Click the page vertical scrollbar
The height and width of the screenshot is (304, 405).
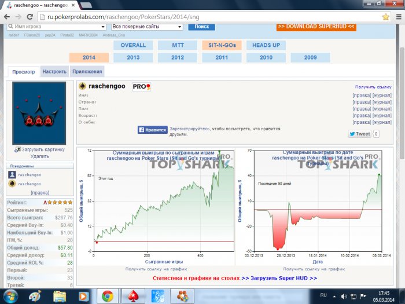402,104
